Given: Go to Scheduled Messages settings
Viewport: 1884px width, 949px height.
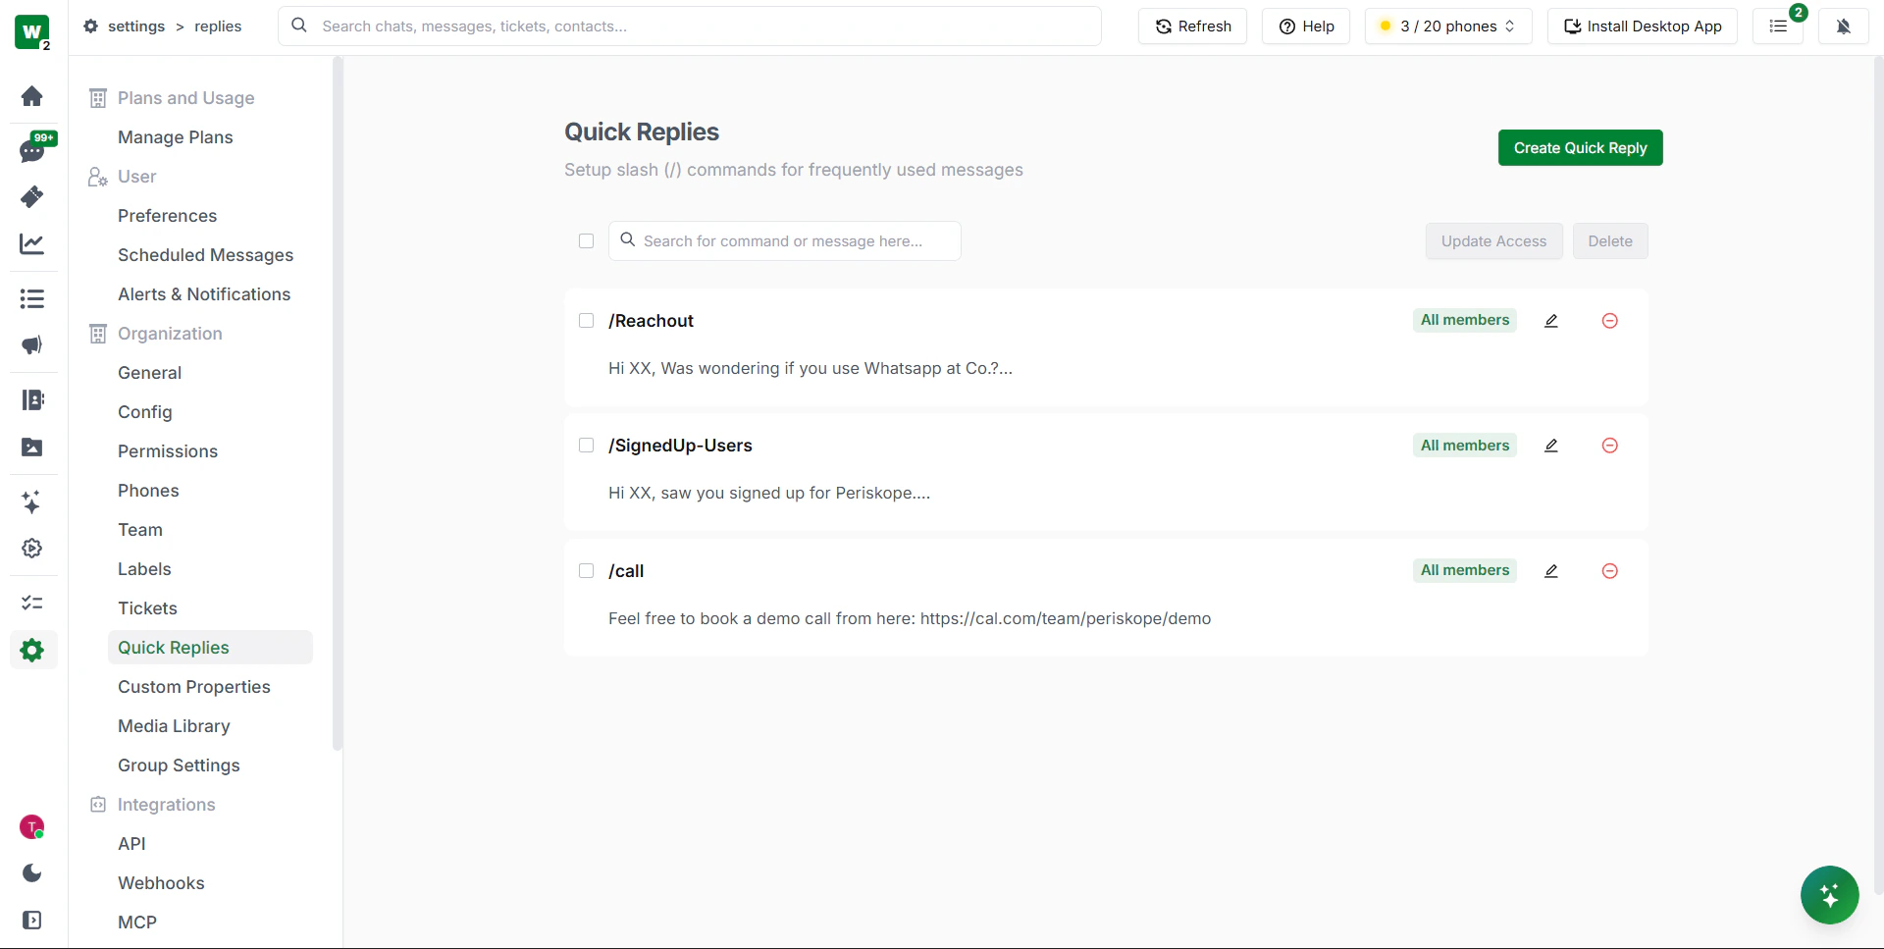Looking at the screenshot, I should pos(205,255).
